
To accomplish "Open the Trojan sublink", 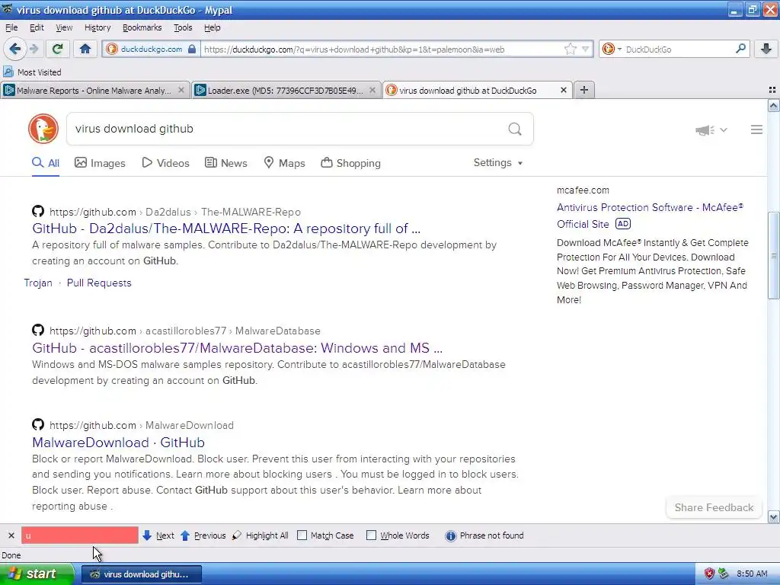I will tap(38, 283).
